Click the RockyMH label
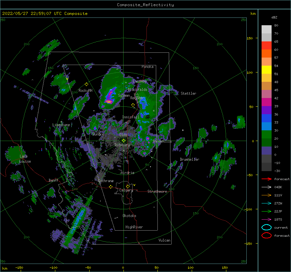This screenshot has height=272, width=291. (85, 91)
